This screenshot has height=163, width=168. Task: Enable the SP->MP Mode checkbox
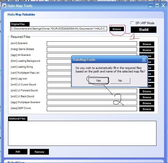coord(132,23)
